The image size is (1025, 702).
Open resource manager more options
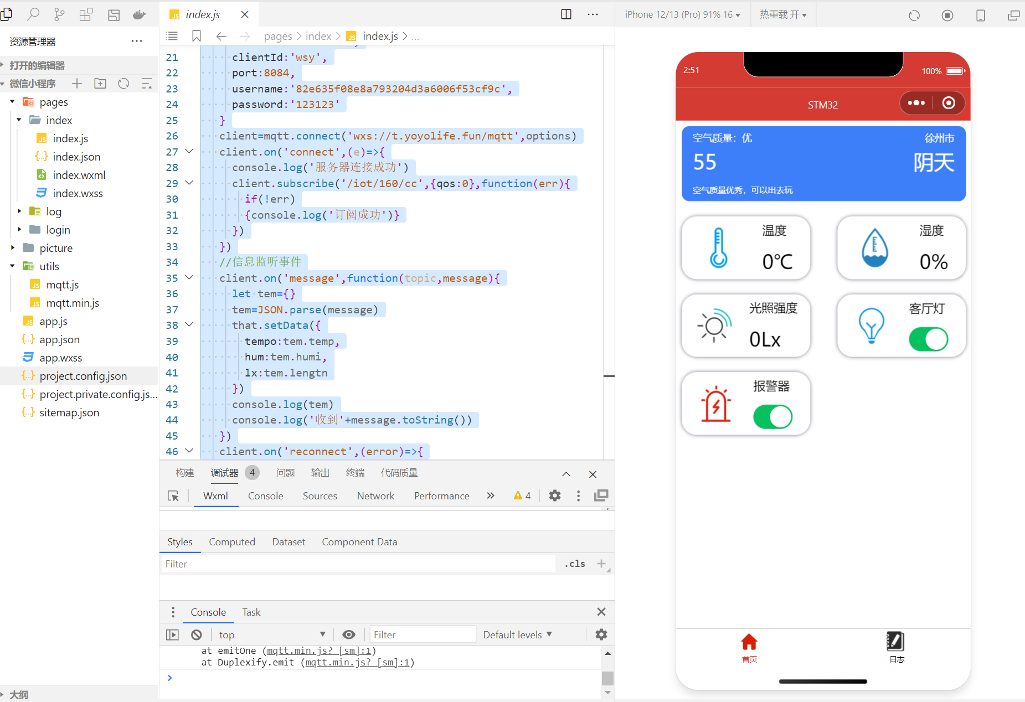[137, 41]
